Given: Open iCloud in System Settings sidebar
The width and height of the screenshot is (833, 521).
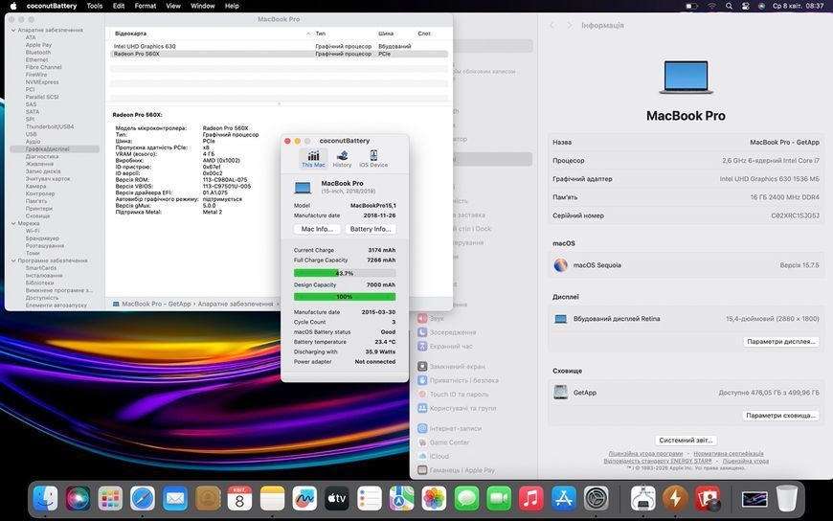Looking at the screenshot, I should pos(433,456).
